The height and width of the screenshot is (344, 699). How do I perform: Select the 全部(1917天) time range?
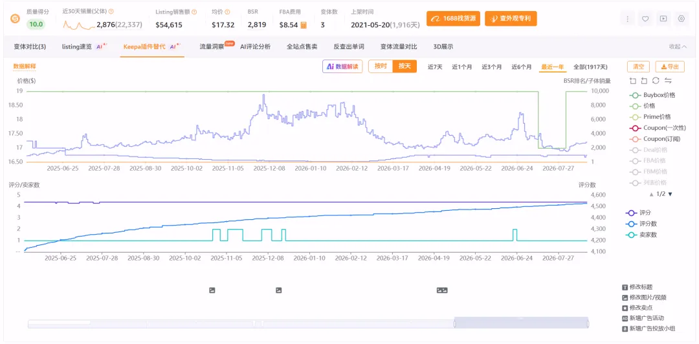tap(590, 67)
